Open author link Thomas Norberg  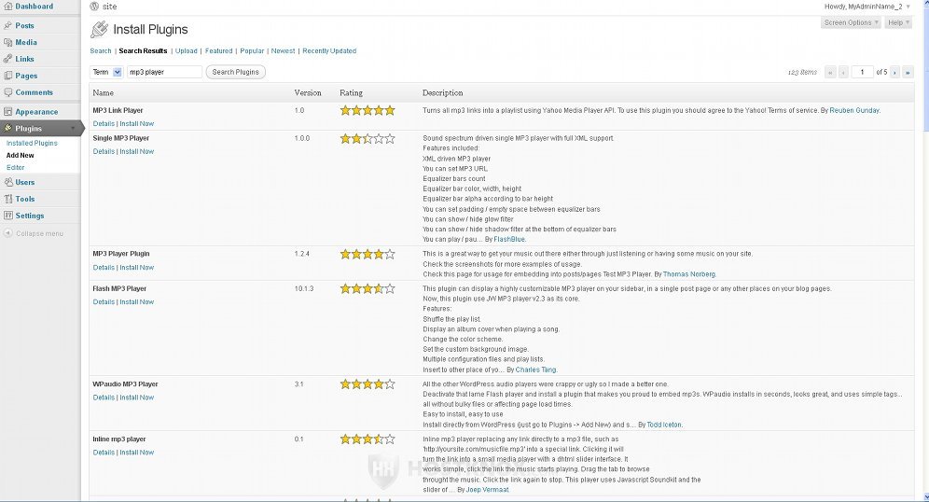coord(689,274)
